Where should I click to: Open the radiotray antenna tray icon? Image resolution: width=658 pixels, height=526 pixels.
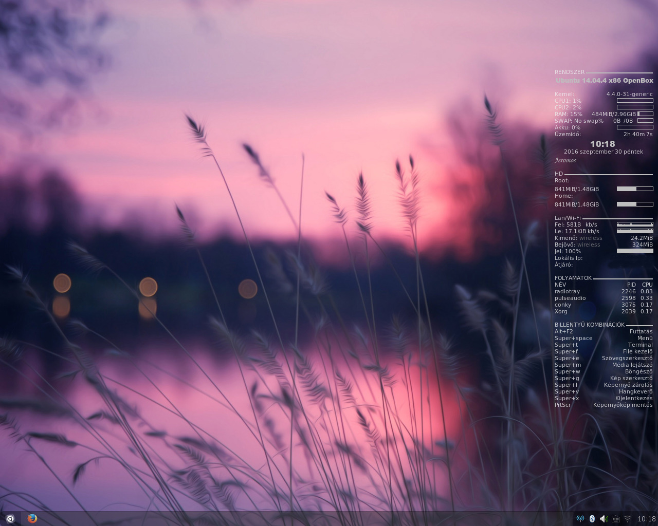[580, 519]
